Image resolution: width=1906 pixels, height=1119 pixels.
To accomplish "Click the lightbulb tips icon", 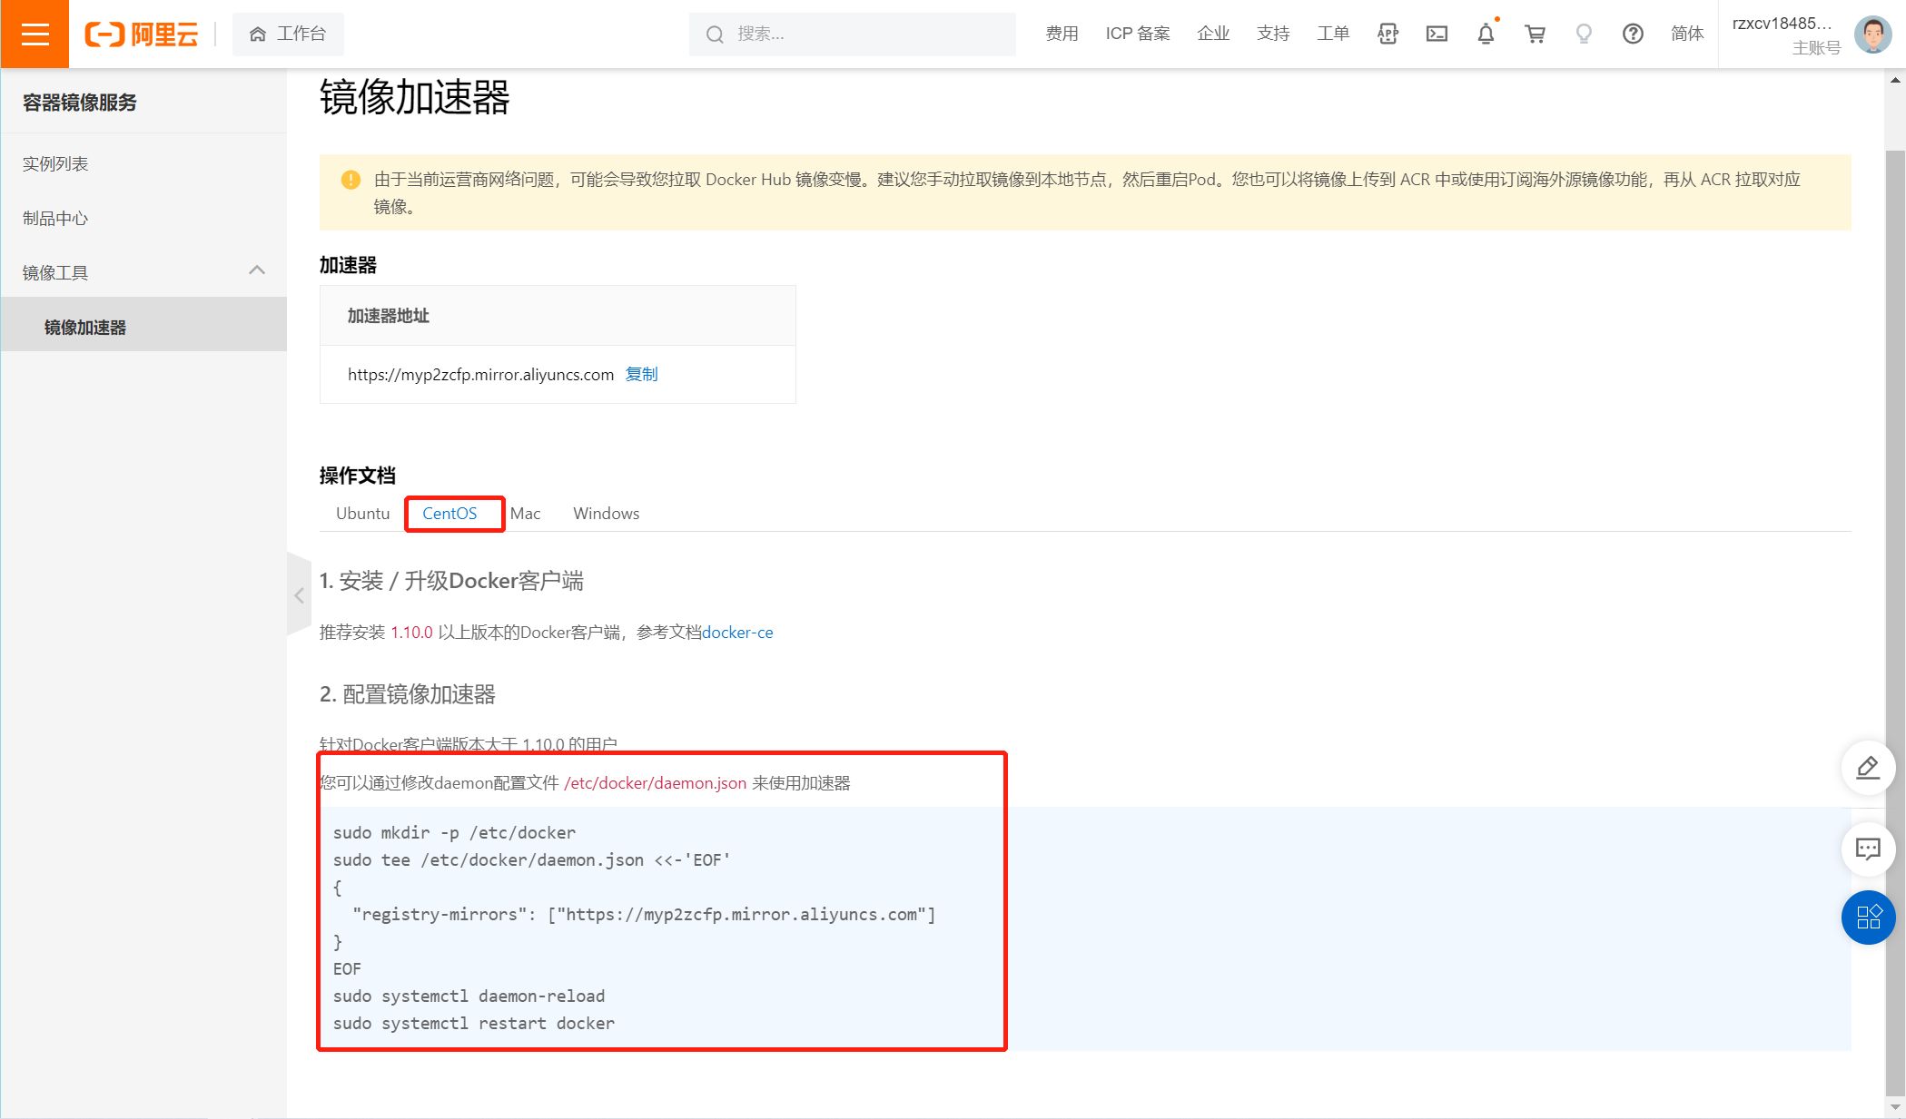I will [1584, 34].
